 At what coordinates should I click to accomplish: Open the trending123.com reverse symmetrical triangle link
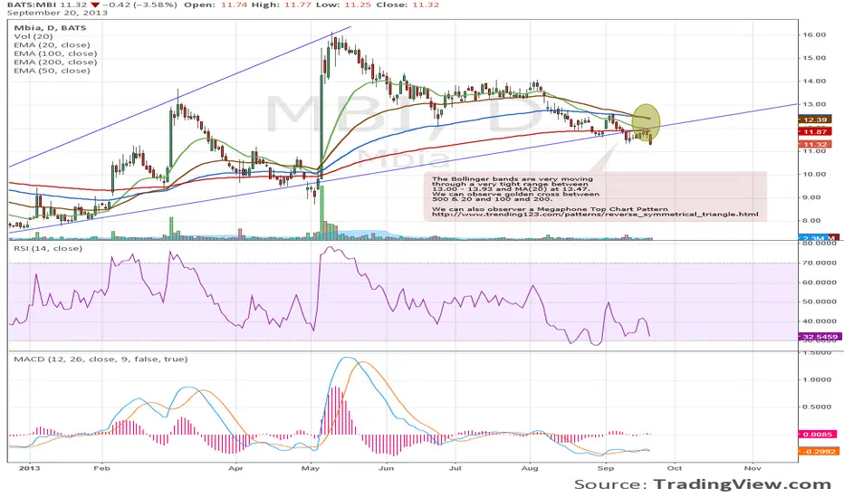(x=595, y=214)
